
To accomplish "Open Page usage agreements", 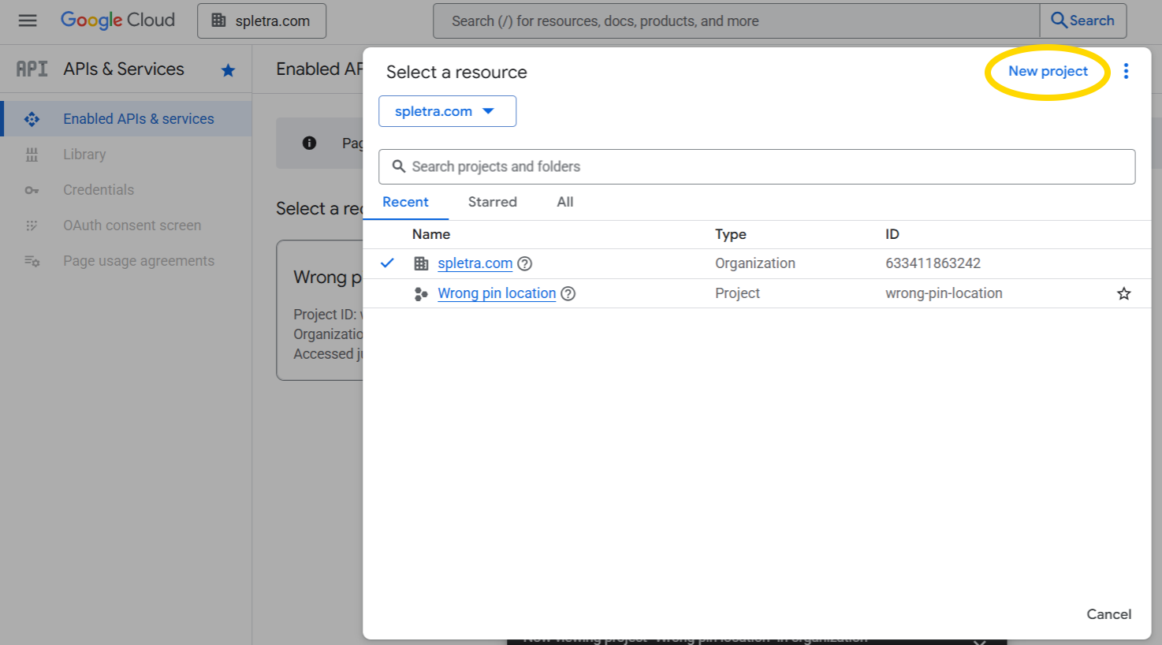I will (139, 260).
